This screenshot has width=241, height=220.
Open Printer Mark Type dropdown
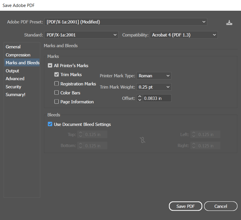click(154, 76)
